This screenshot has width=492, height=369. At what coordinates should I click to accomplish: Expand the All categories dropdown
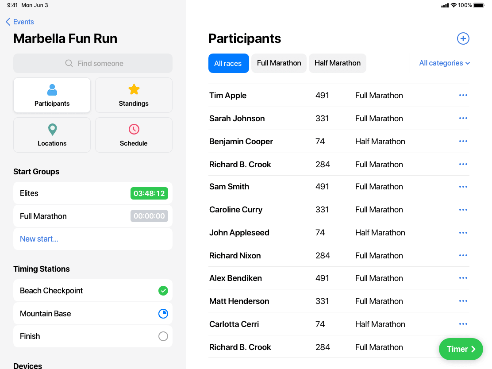[444, 63]
